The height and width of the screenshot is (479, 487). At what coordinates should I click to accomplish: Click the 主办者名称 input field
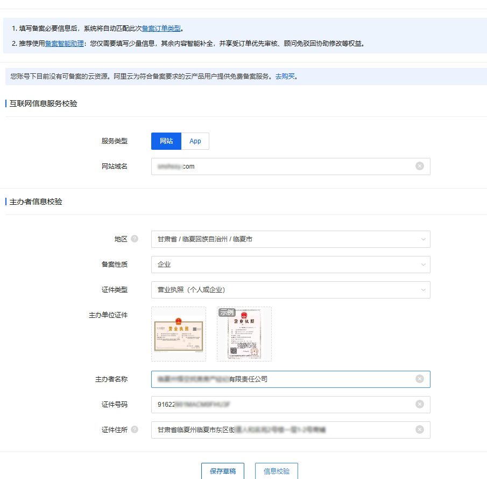[269, 379]
